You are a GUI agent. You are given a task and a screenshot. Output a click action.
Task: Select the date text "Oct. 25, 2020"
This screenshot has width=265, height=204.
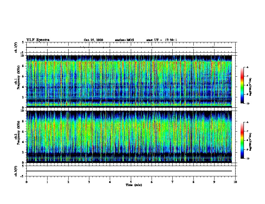tap(93, 40)
